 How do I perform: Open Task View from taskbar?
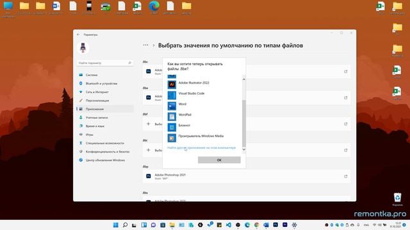134,225
